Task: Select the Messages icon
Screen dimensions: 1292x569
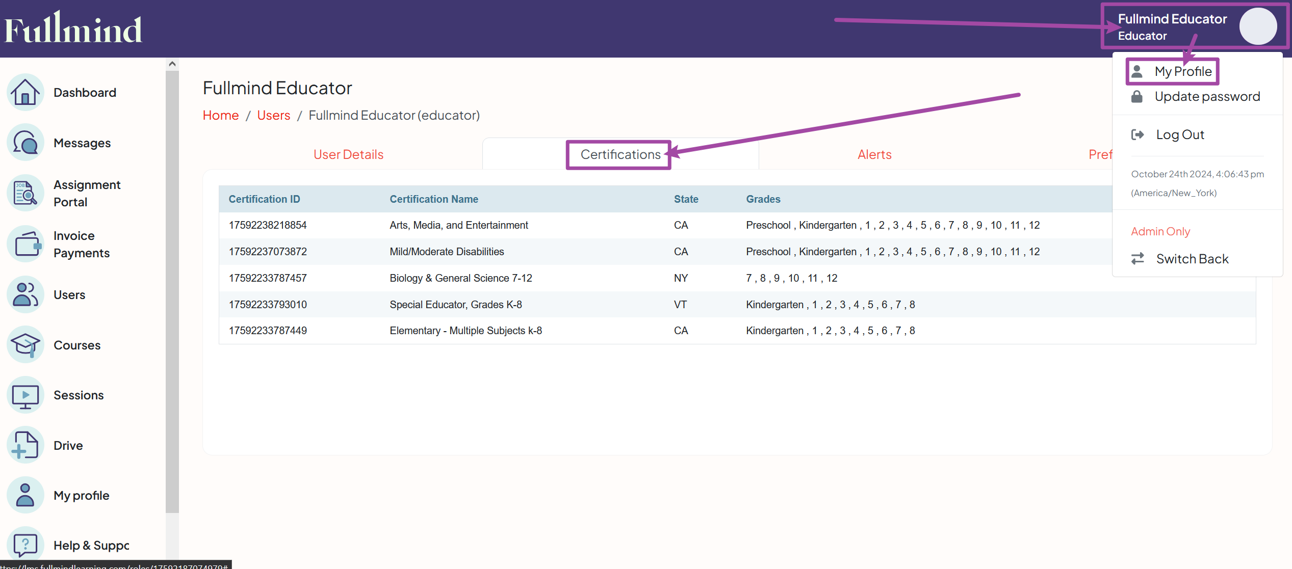Action: [x=25, y=143]
